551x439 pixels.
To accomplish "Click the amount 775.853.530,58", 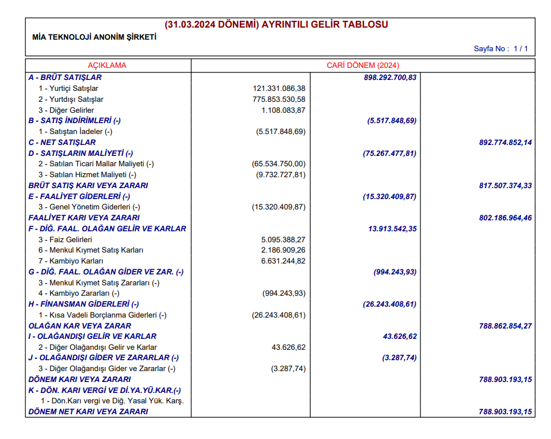I will [279, 99].
